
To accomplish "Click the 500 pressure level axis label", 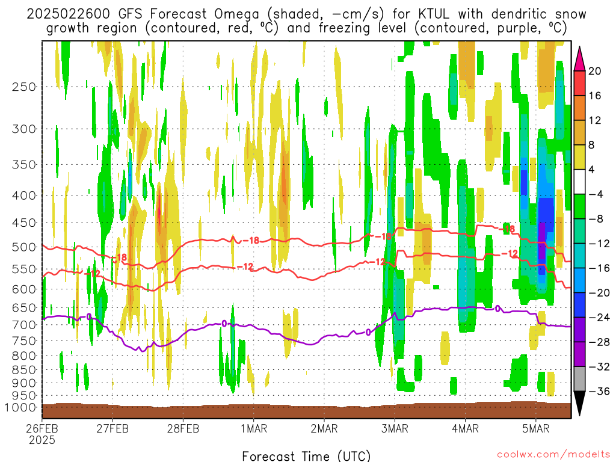I will (24, 247).
